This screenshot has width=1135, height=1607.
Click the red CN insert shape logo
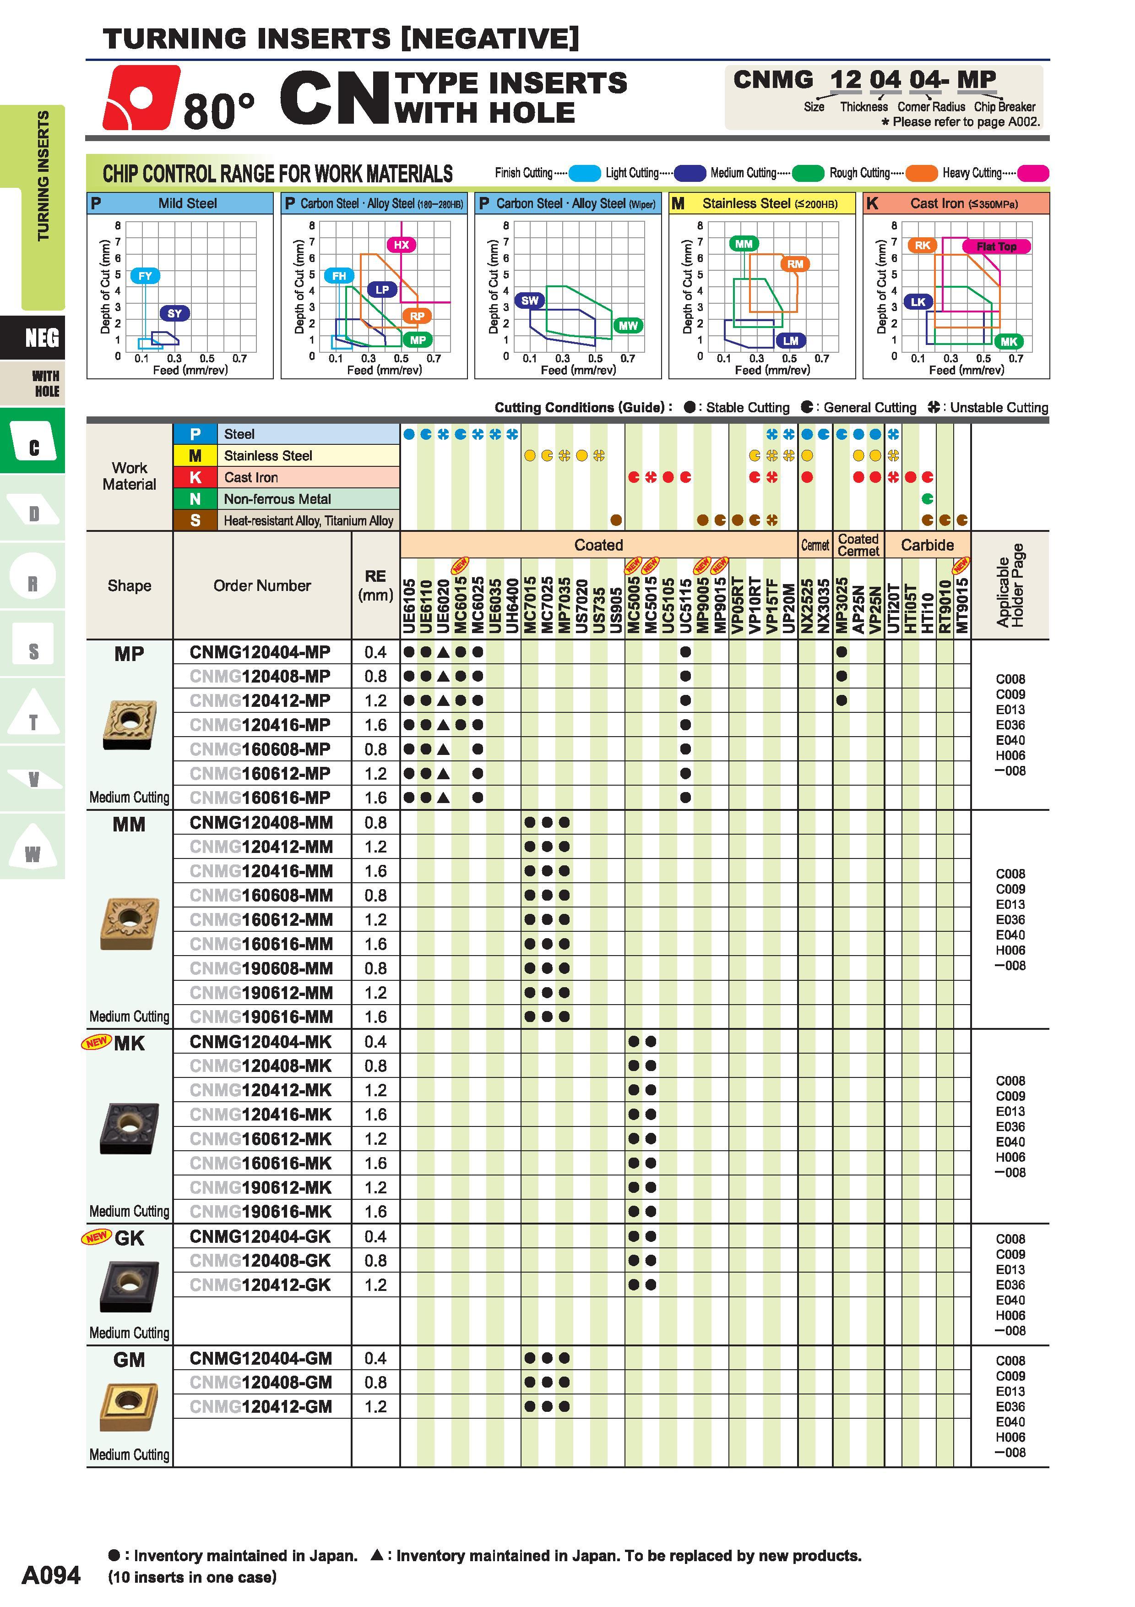(141, 97)
